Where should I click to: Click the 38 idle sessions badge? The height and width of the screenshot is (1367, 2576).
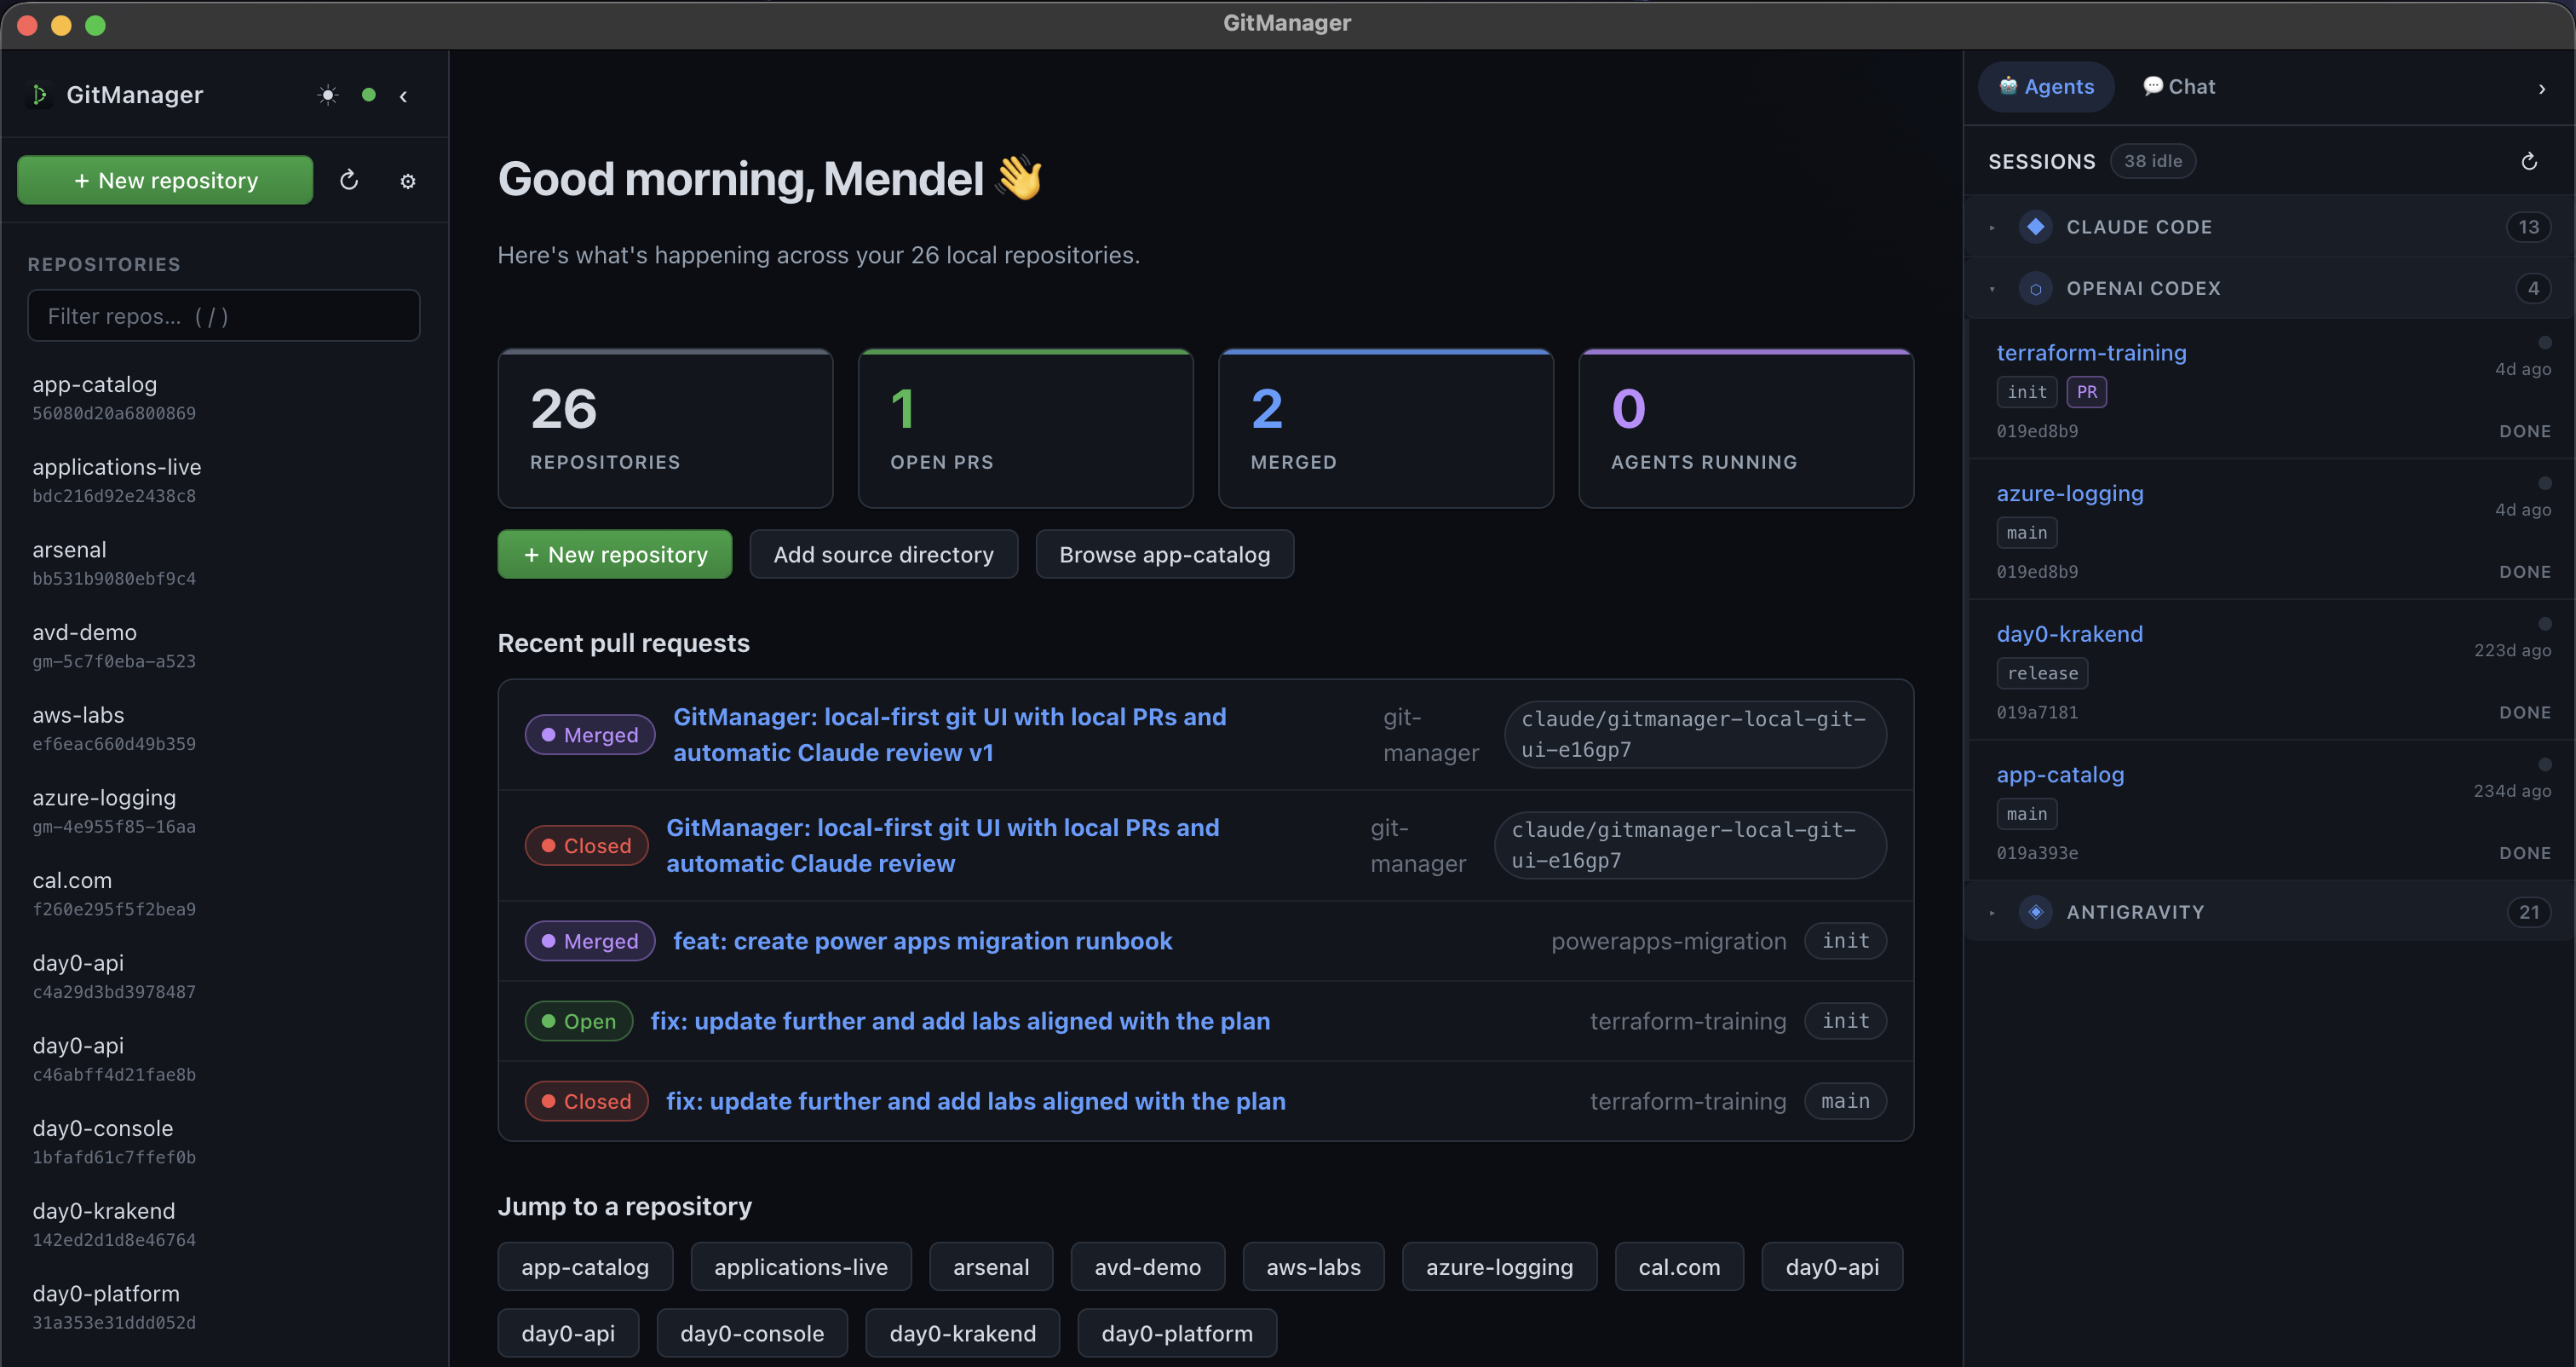click(x=2152, y=161)
